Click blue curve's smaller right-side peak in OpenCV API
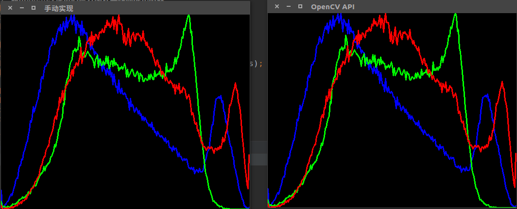This screenshot has width=517, height=209. [x=486, y=96]
